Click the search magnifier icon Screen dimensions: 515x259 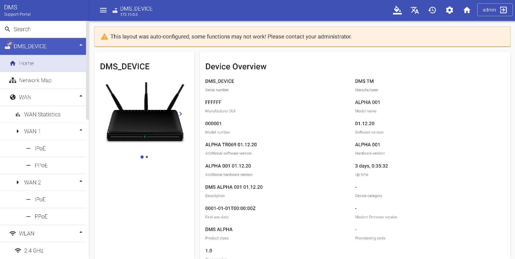click(x=7, y=29)
